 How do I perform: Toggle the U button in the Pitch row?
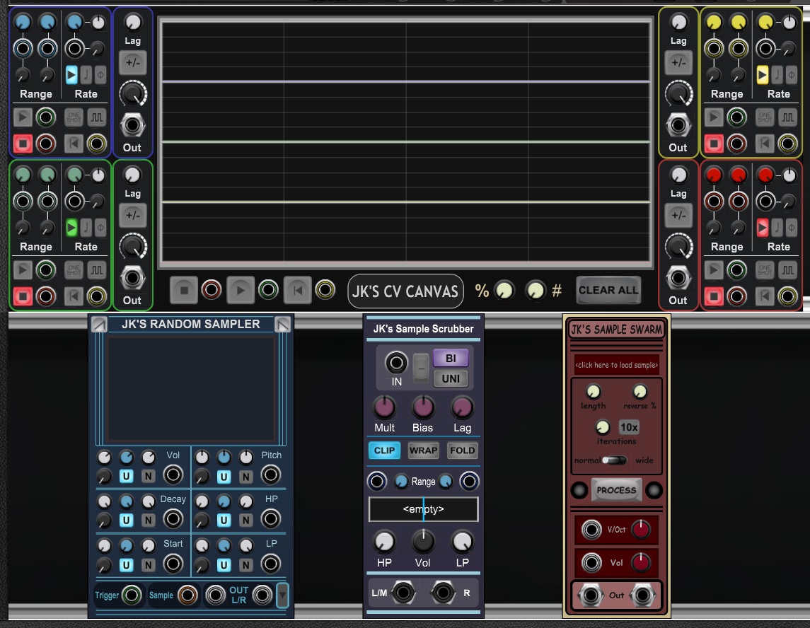(x=224, y=476)
